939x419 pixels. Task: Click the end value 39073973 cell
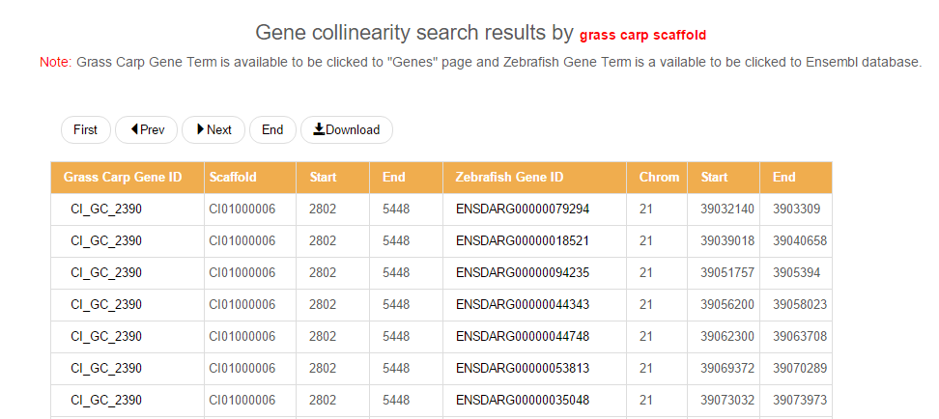pos(799,400)
